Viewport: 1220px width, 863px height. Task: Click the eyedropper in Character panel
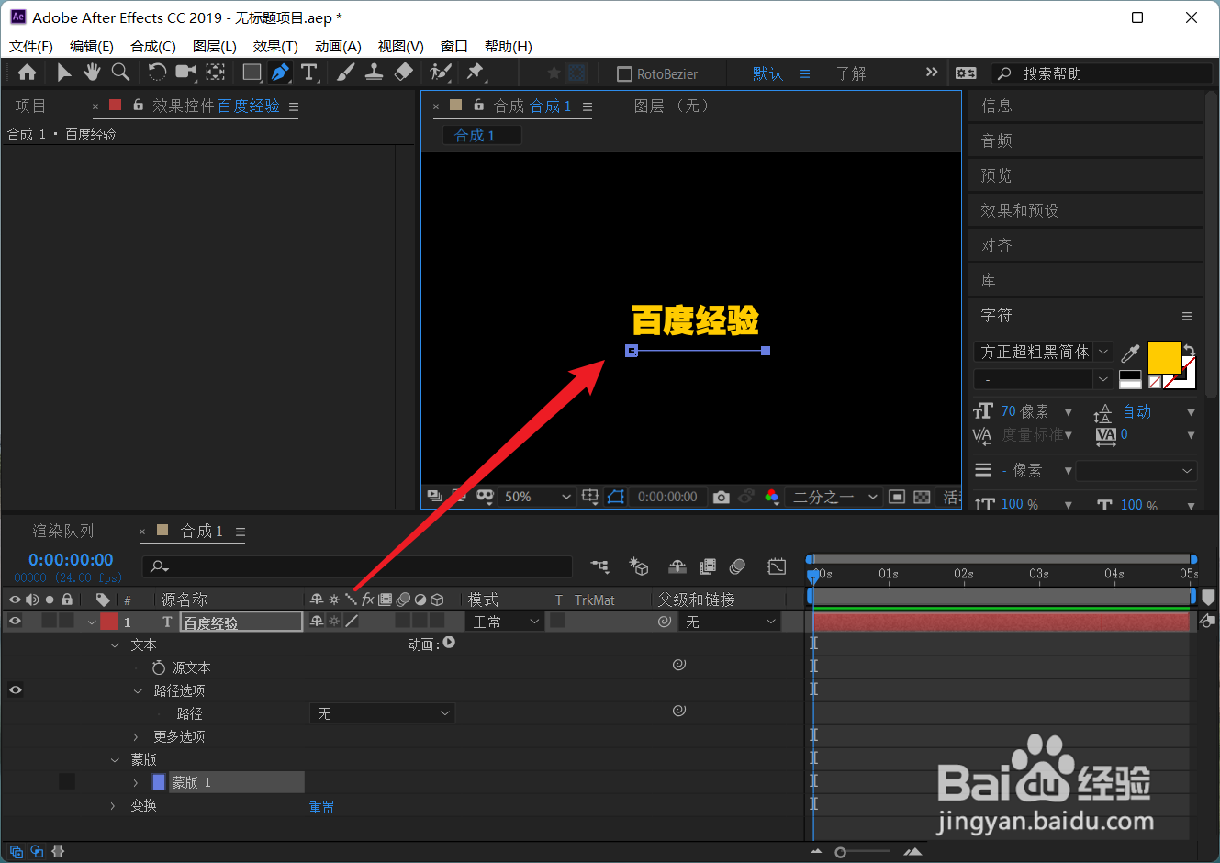[x=1131, y=353]
